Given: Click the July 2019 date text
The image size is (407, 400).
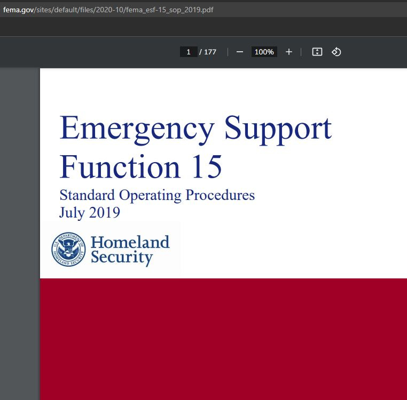Looking at the screenshot, I should point(90,213).
